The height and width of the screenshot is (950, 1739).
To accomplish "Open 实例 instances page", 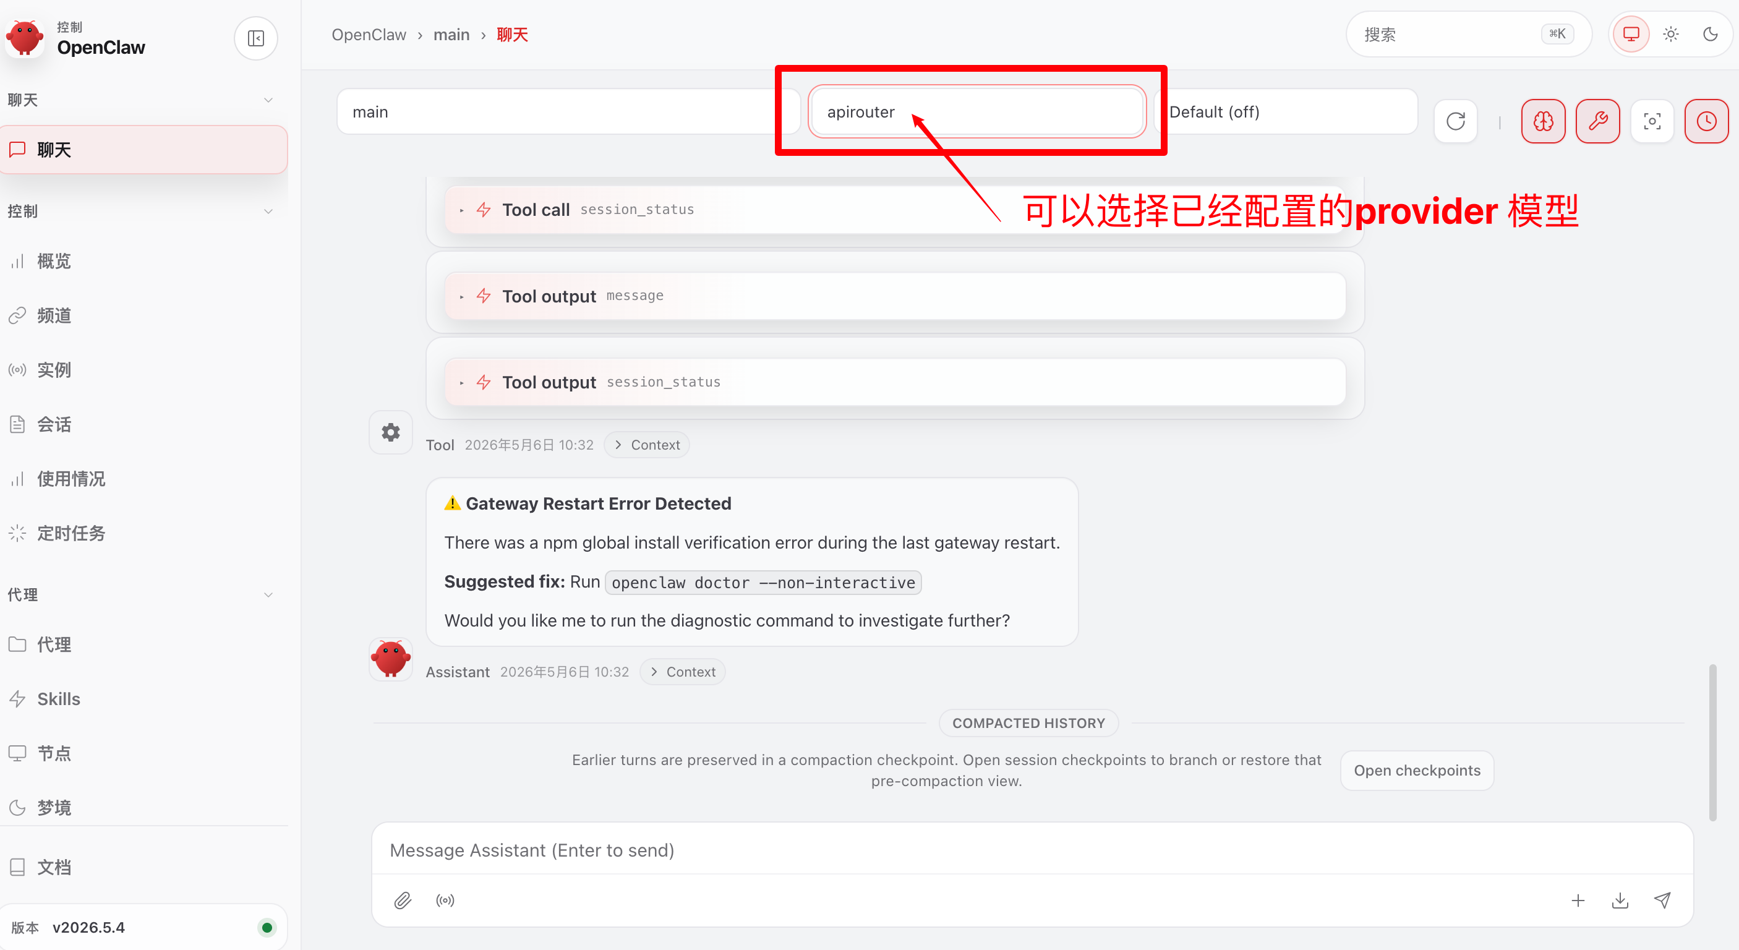I will point(144,370).
